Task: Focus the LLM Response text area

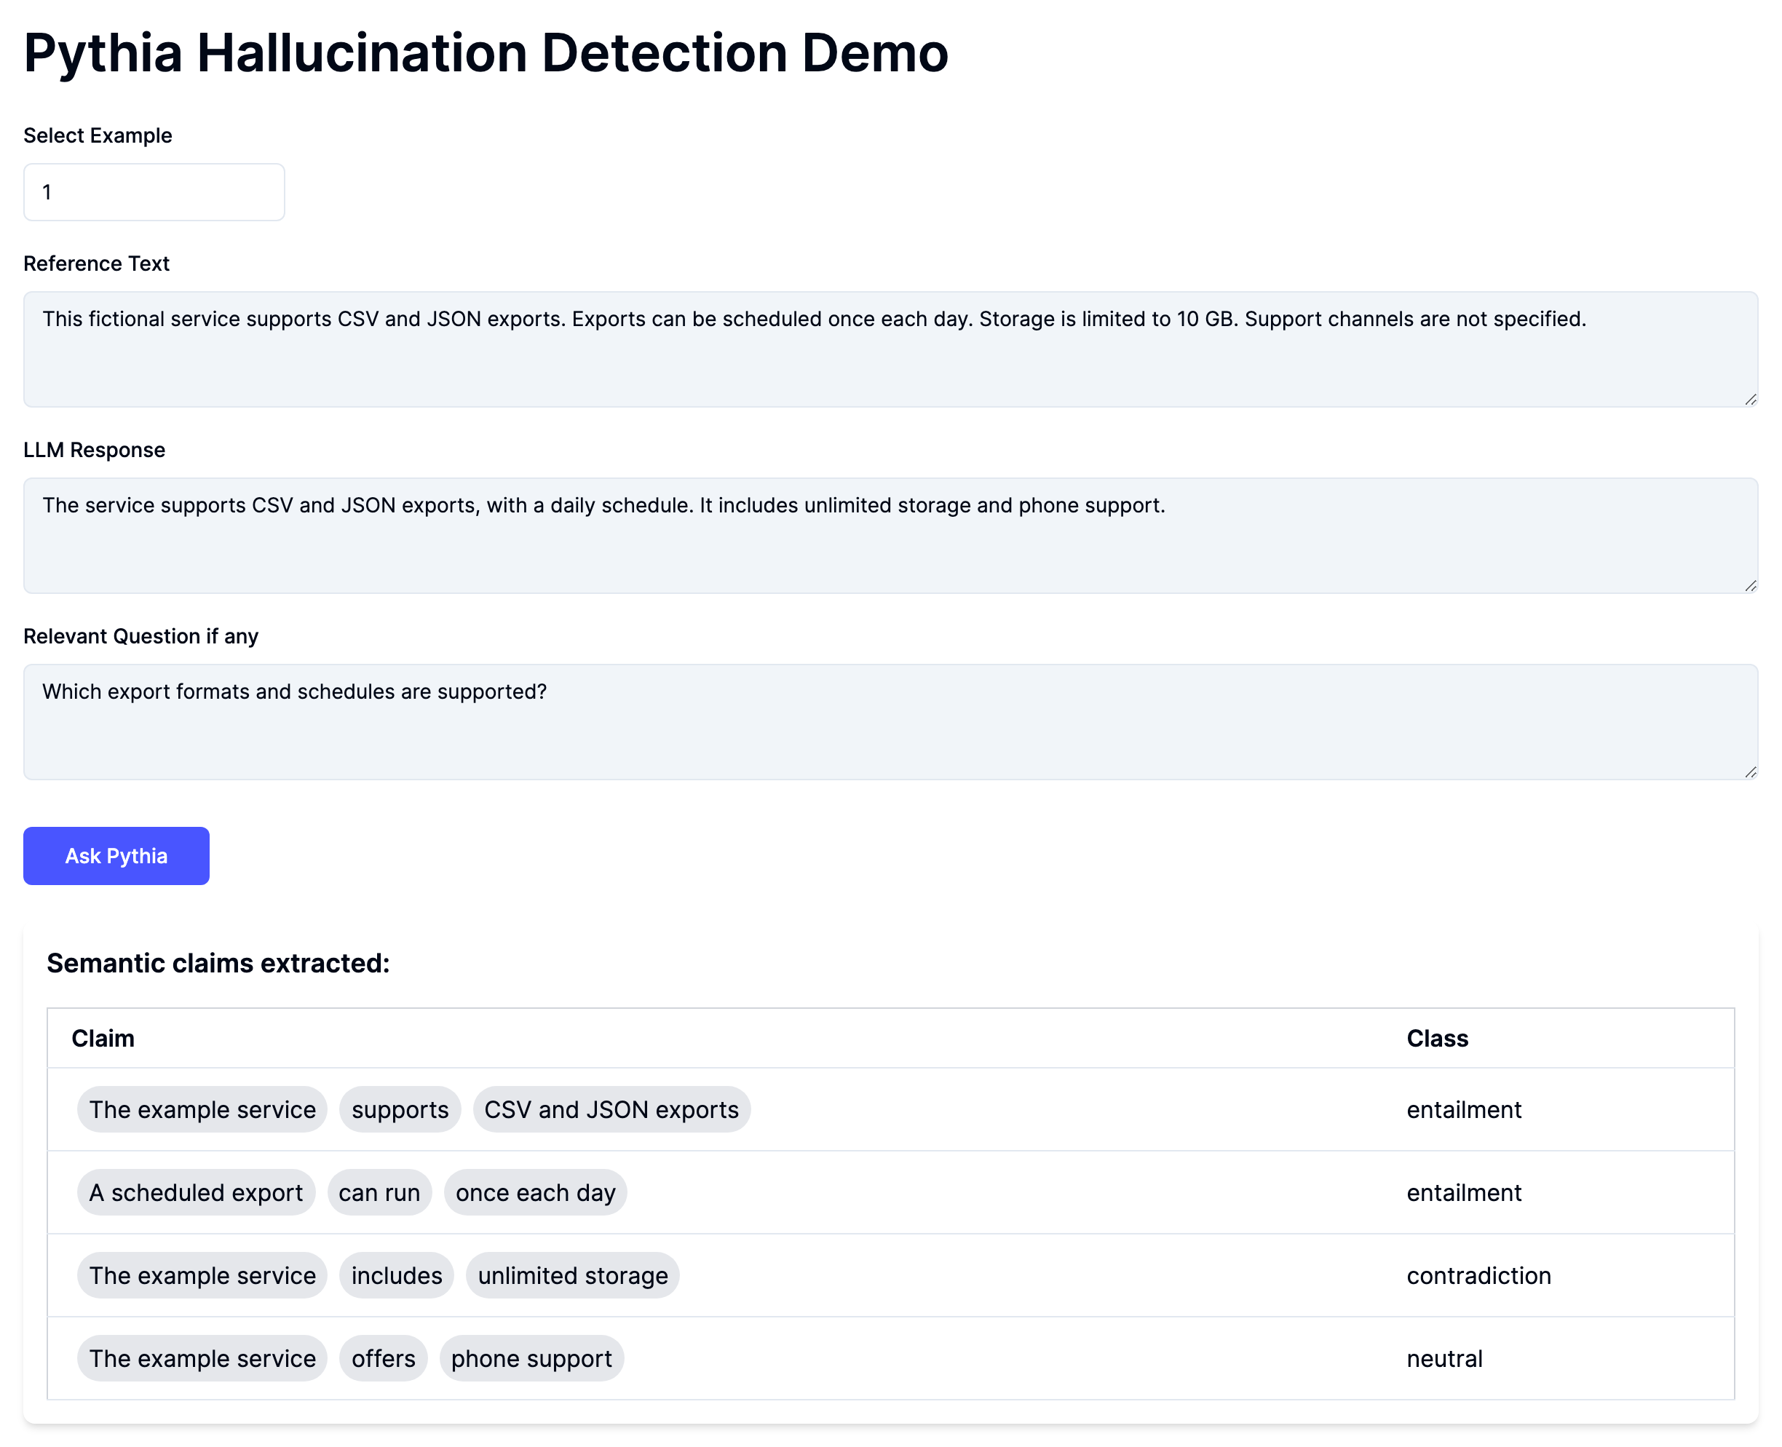Action: (890, 536)
